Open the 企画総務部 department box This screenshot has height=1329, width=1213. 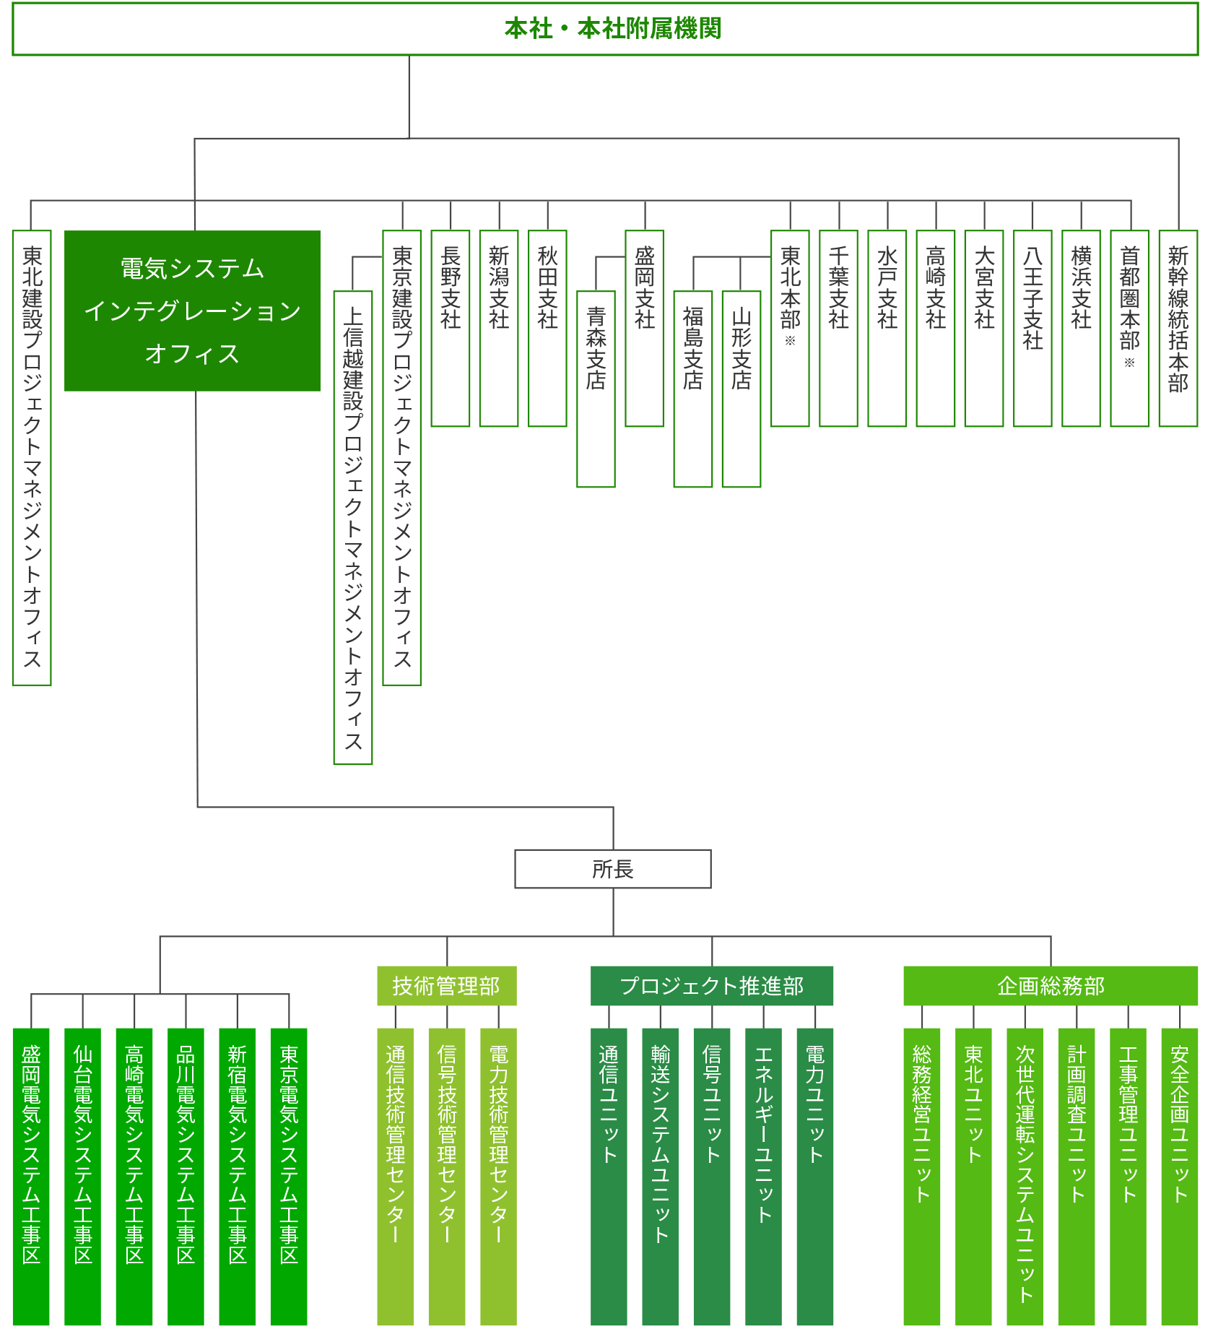coord(1050,986)
